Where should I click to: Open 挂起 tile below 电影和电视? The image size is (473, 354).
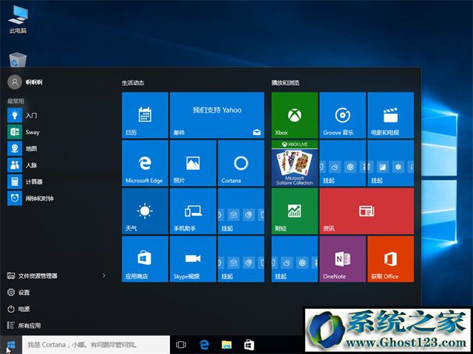[391, 163]
